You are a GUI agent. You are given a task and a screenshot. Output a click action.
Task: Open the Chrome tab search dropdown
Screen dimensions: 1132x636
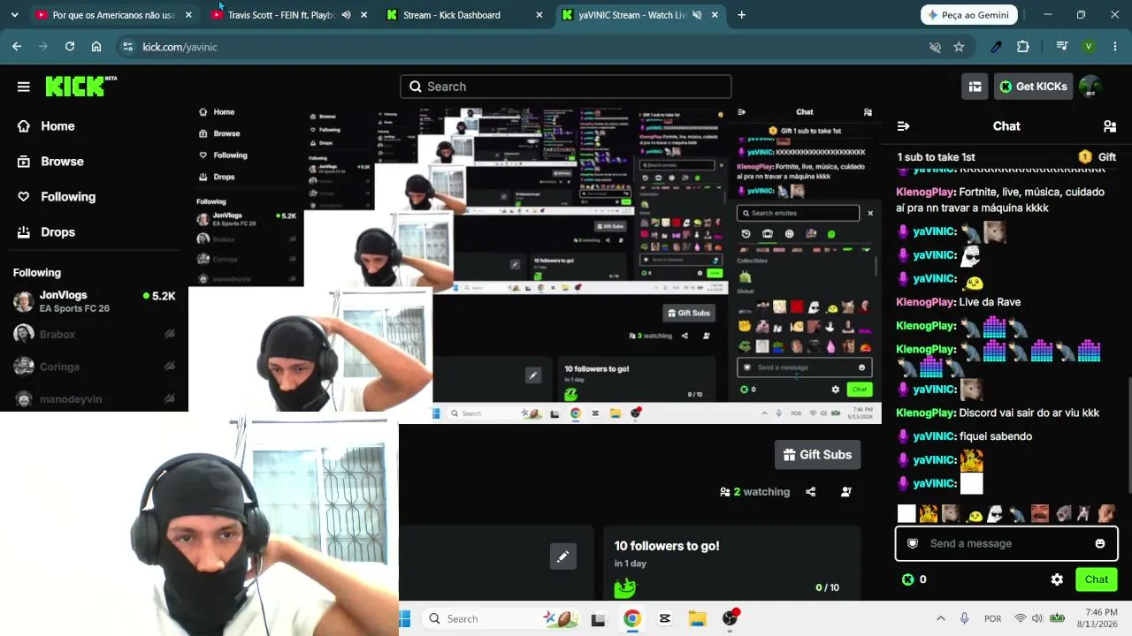coord(14,15)
